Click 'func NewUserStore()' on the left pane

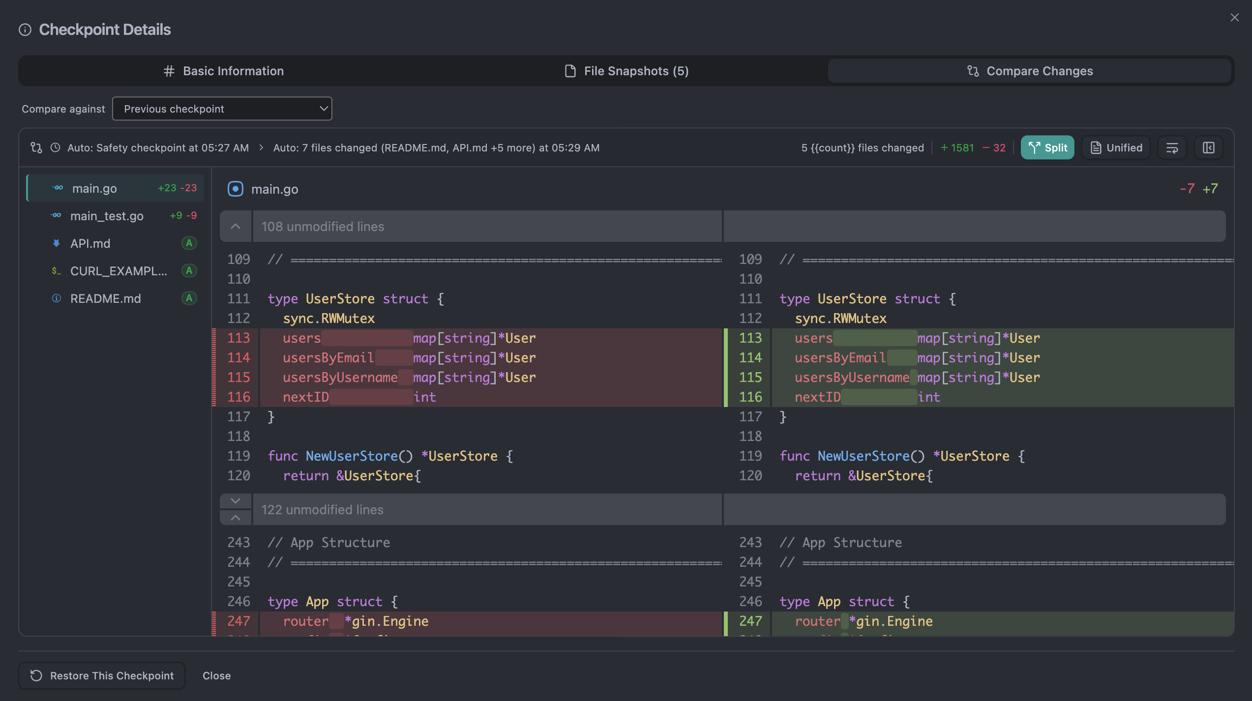[340, 456]
